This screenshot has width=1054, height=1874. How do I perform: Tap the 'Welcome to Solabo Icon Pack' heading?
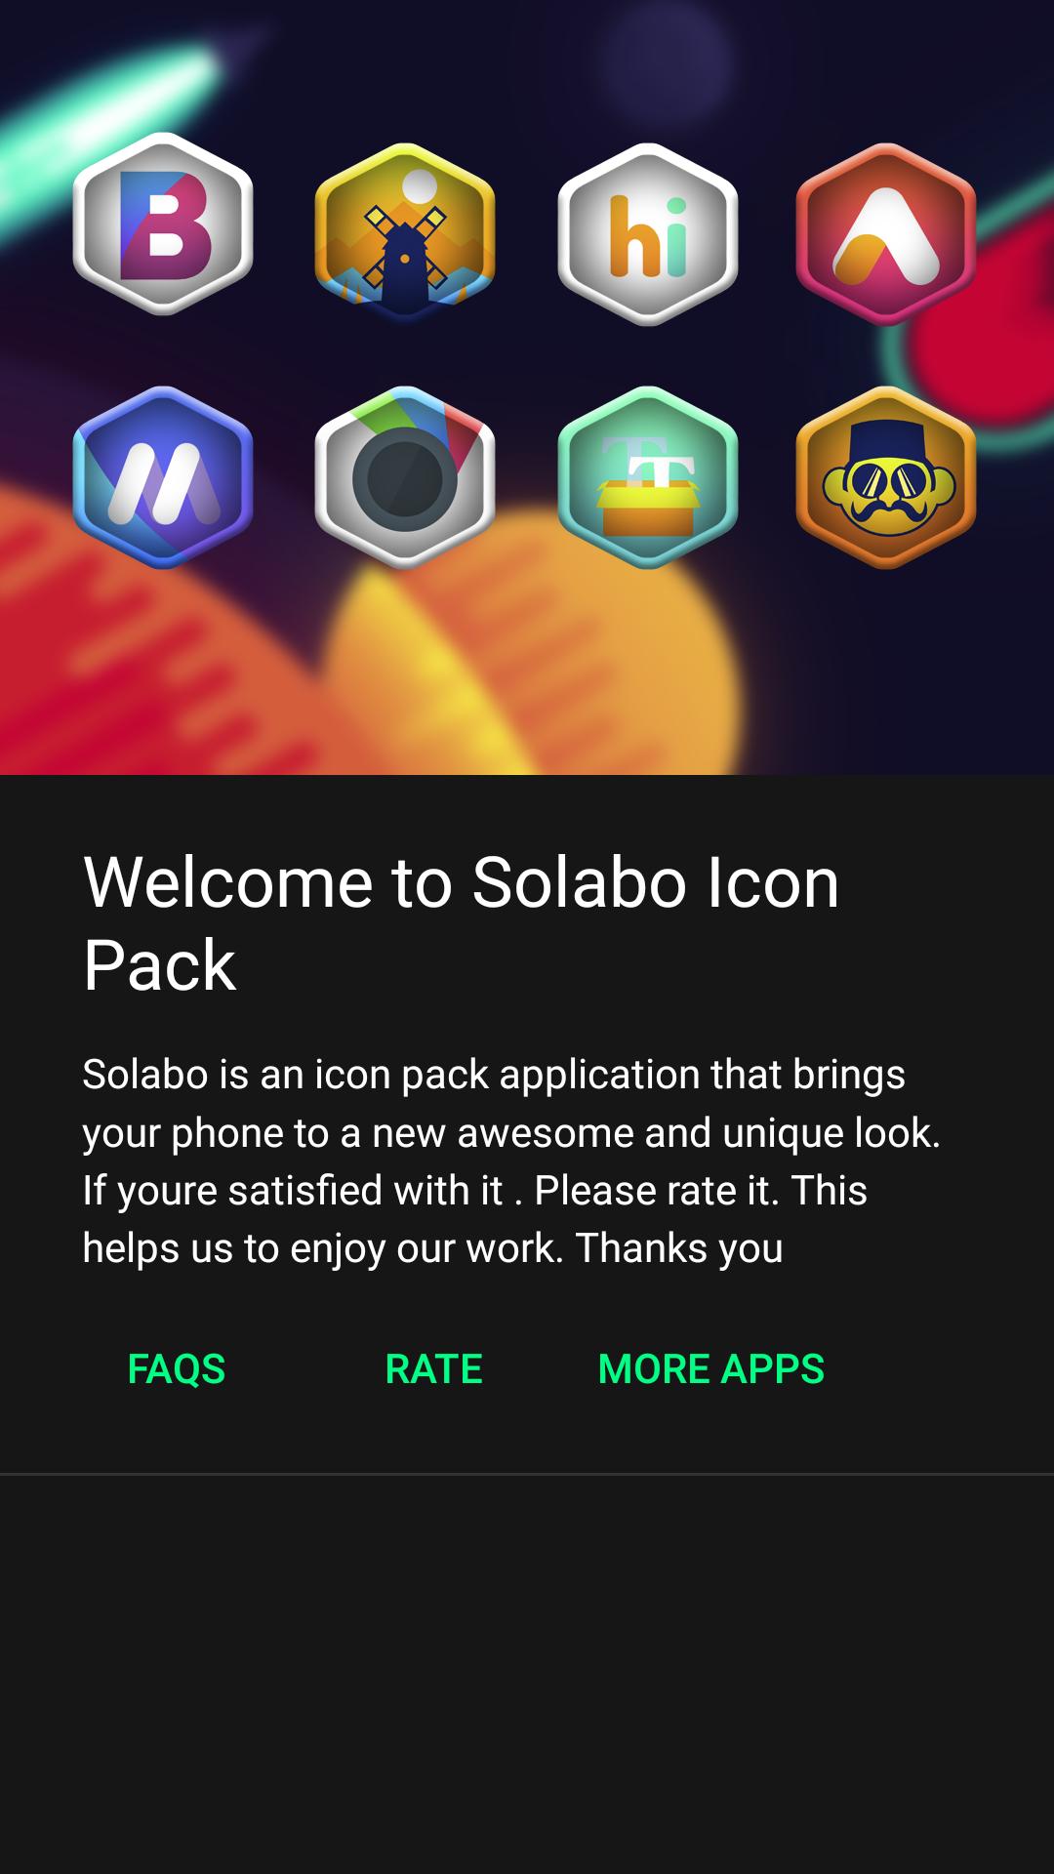(461, 923)
